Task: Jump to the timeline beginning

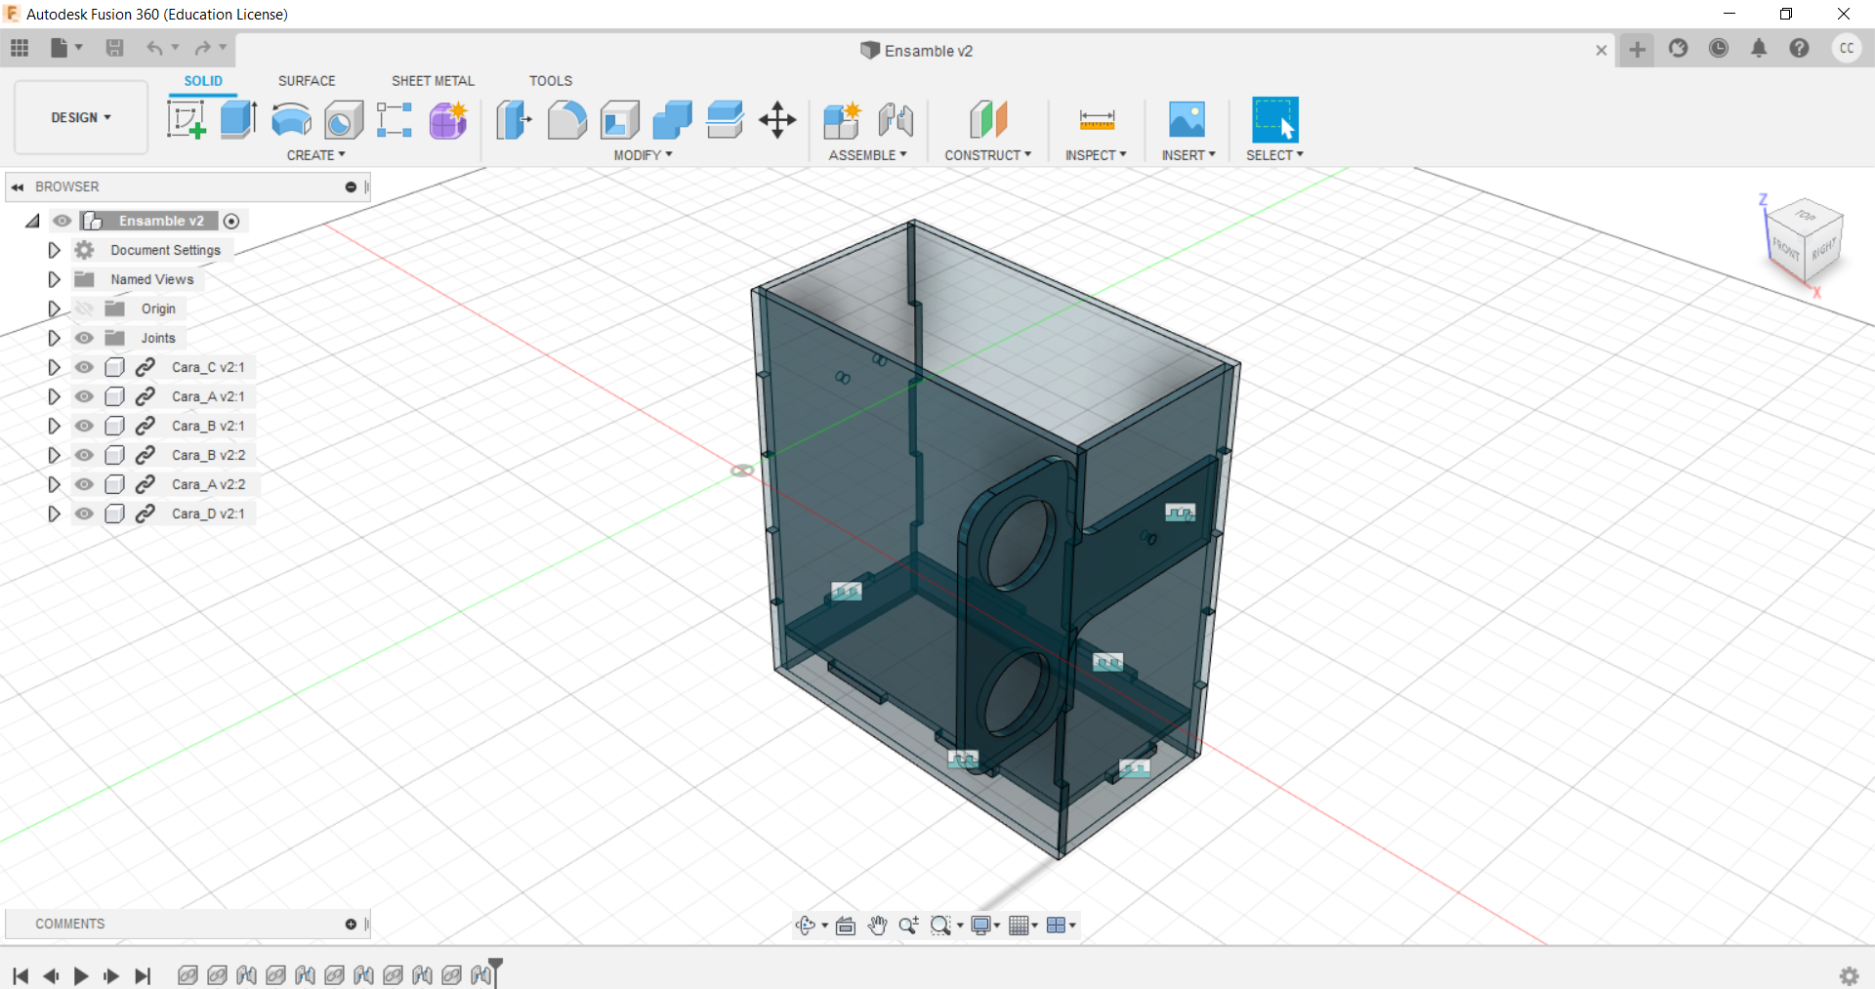Action: tap(21, 975)
